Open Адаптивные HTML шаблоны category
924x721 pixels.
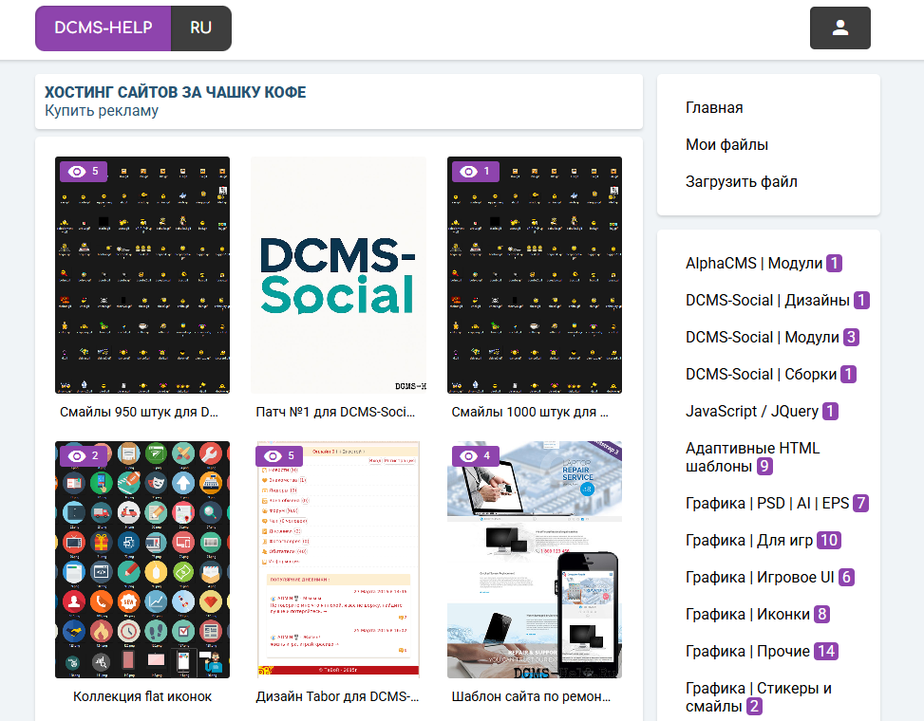click(752, 456)
